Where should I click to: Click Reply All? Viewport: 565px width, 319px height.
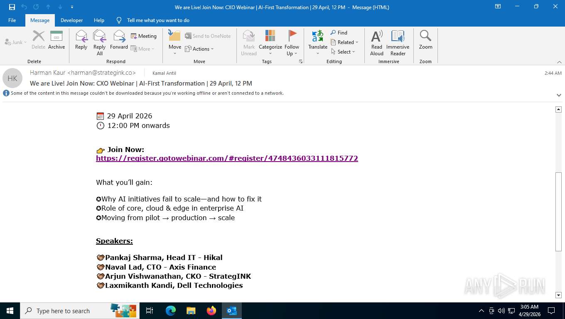tap(100, 42)
